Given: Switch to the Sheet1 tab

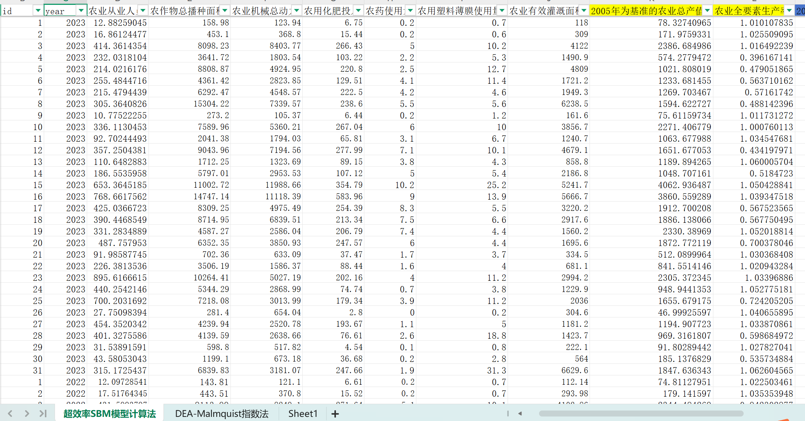Looking at the screenshot, I should 303,414.
